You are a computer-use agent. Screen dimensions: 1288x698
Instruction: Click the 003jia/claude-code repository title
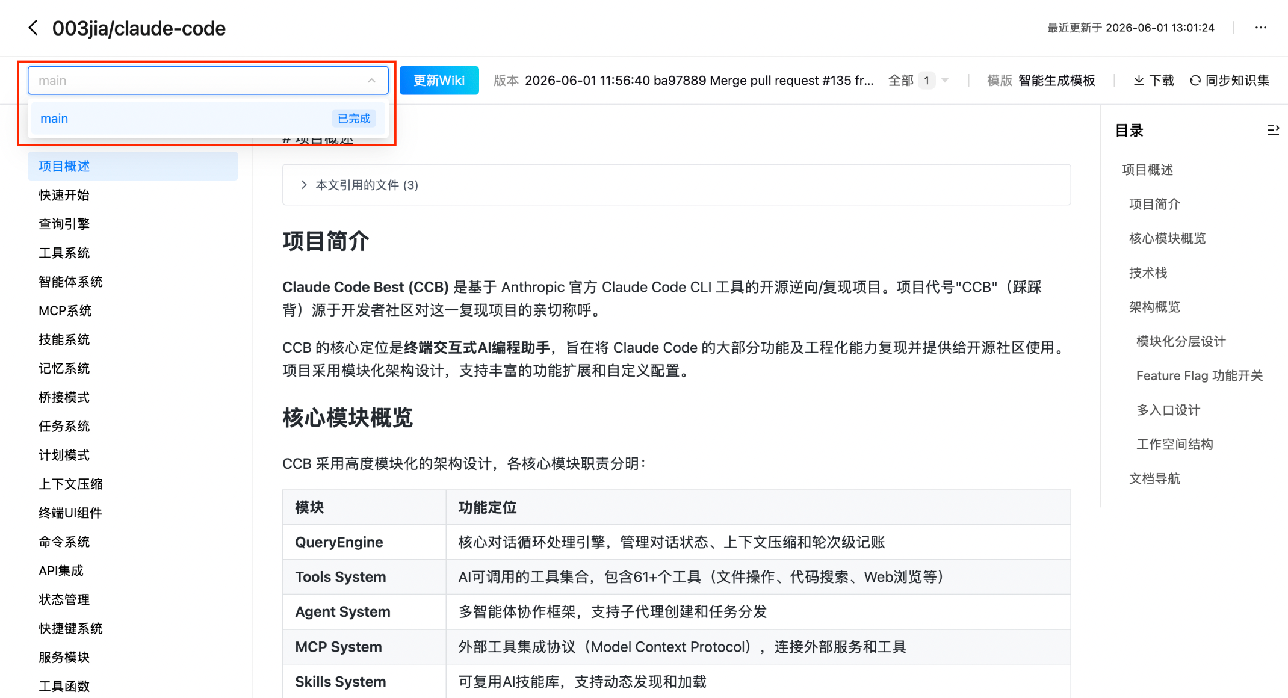click(x=139, y=28)
